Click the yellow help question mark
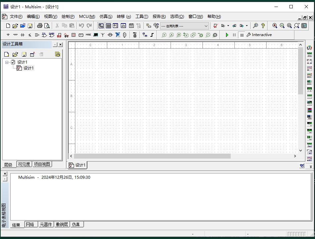This screenshot has height=239, width=315. 263,25
